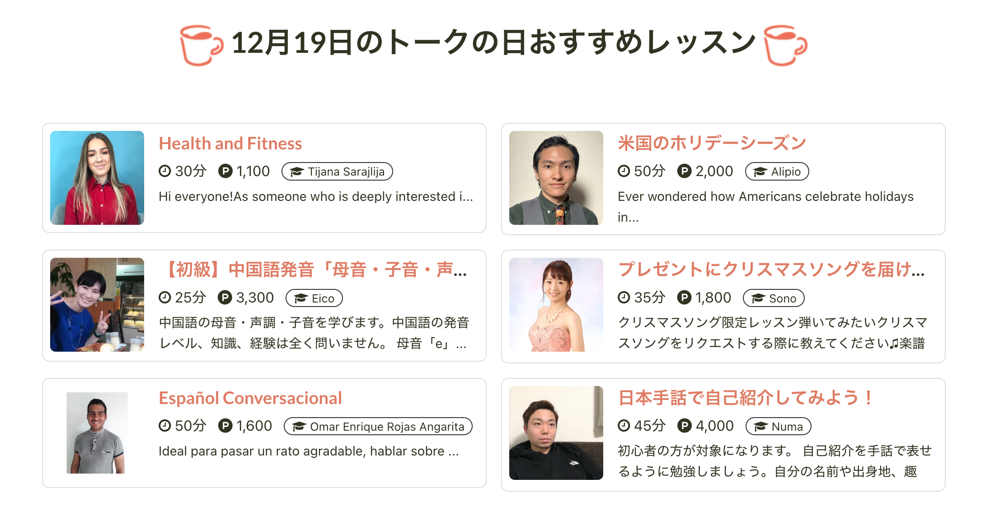995x530 pixels.
Task: Click graduation cap icon in Alipio tag
Action: [x=760, y=172]
